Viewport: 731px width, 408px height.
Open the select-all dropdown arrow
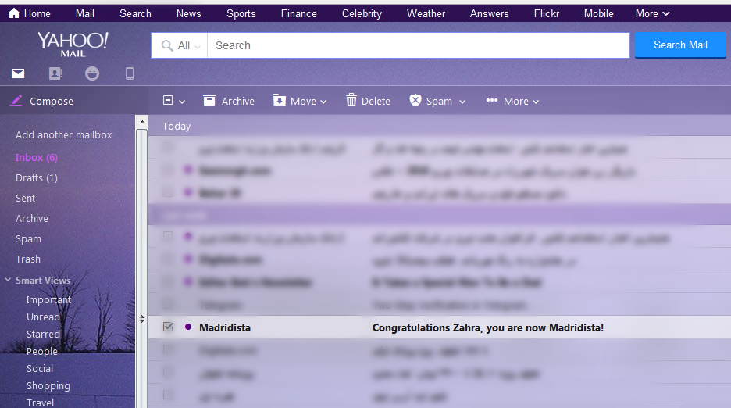coord(182,102)
